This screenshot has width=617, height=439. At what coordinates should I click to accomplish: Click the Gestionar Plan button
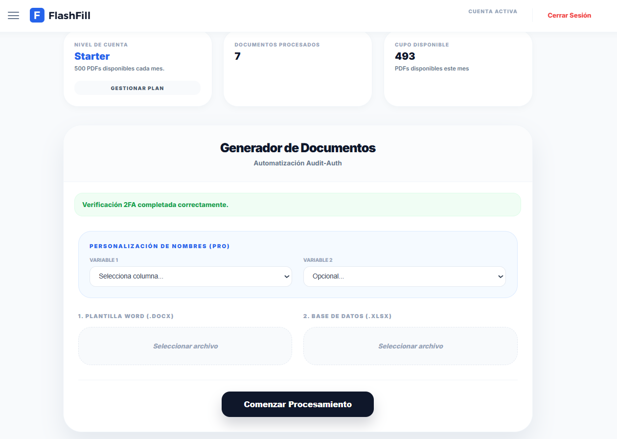click(x=137, y=88)
